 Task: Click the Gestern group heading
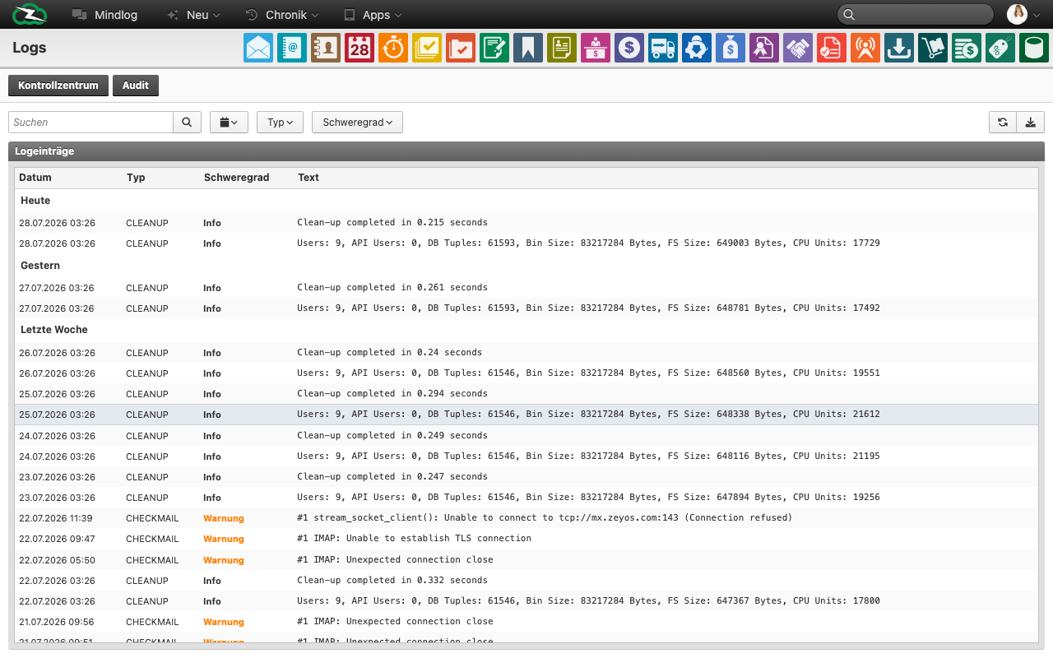pos(40,266)
